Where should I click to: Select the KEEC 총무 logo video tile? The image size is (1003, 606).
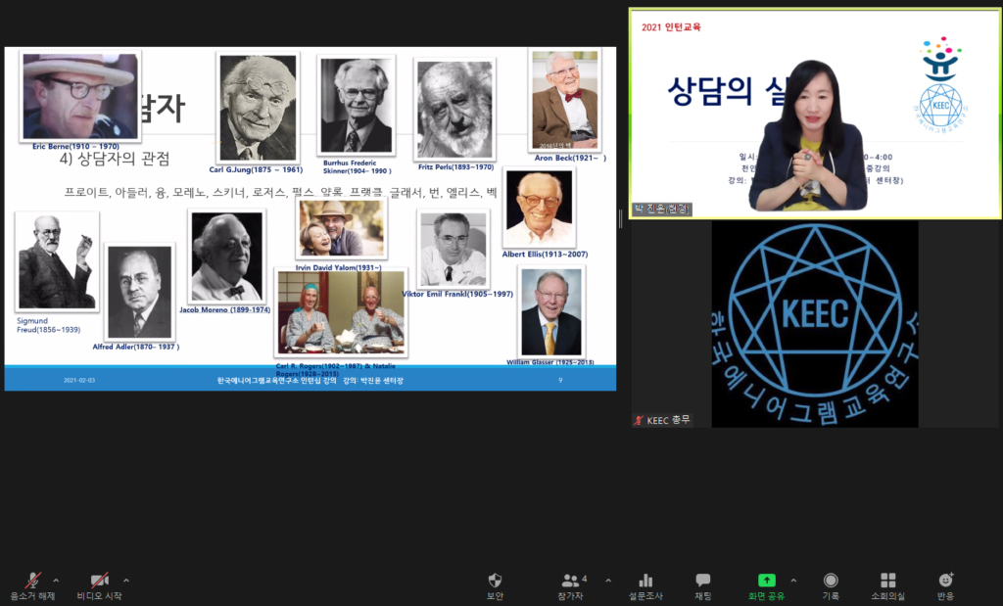click(815, 324)
